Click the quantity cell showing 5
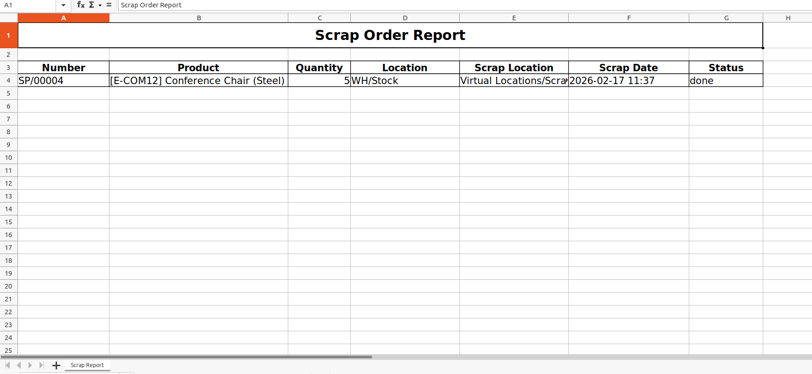Viewport: 812px width, 374px height. point(320,80)
